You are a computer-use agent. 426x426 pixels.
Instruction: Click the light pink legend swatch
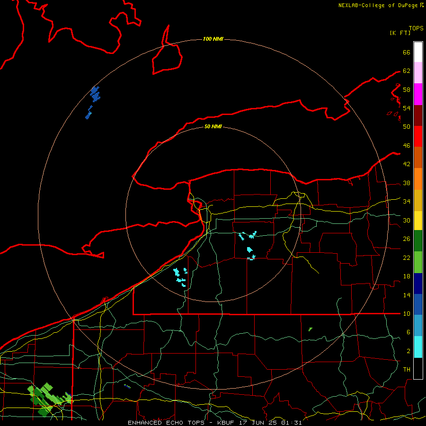point(418,73)
